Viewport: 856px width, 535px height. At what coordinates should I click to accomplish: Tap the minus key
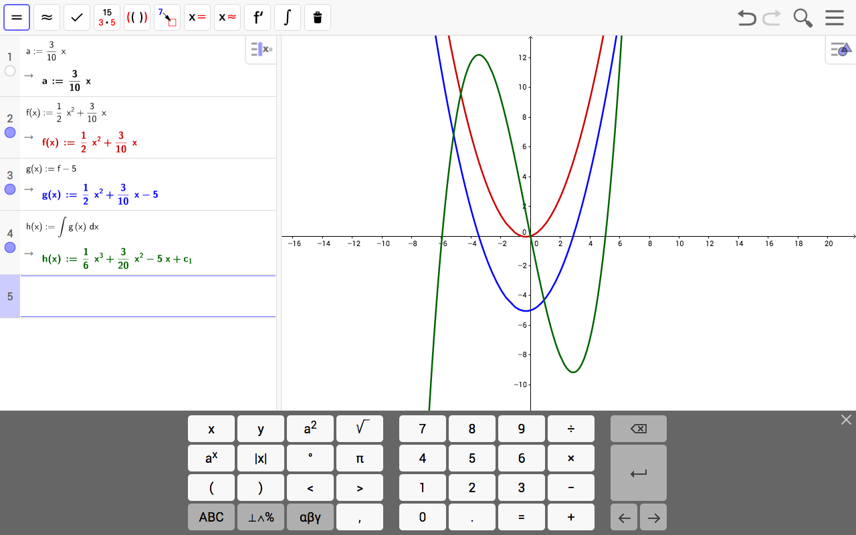pyautogui.click(x=571, y=488)
